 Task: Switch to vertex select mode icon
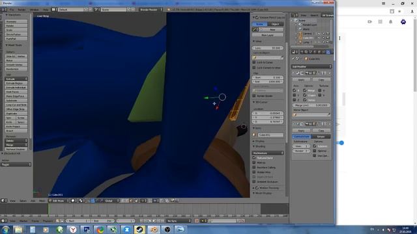[123, 201]
